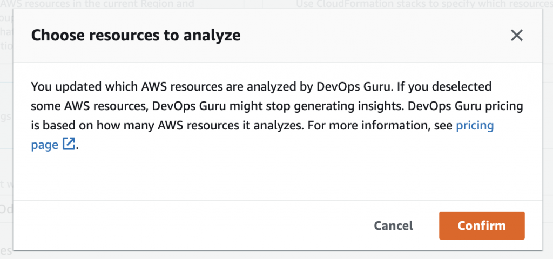Choose the gray Cancel text button

pos(393,226)
